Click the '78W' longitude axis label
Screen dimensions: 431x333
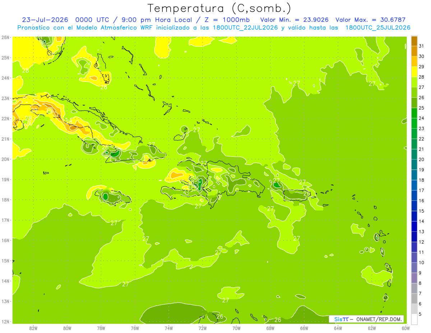pyautogui.click(x=101, y=328)
